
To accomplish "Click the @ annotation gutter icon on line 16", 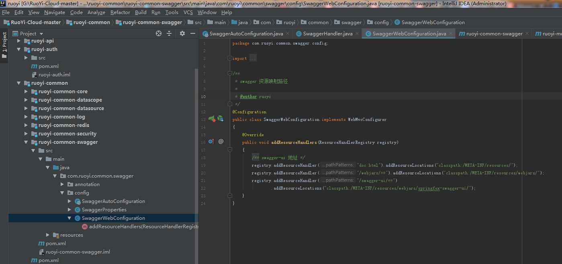I will tap(221, 141).
